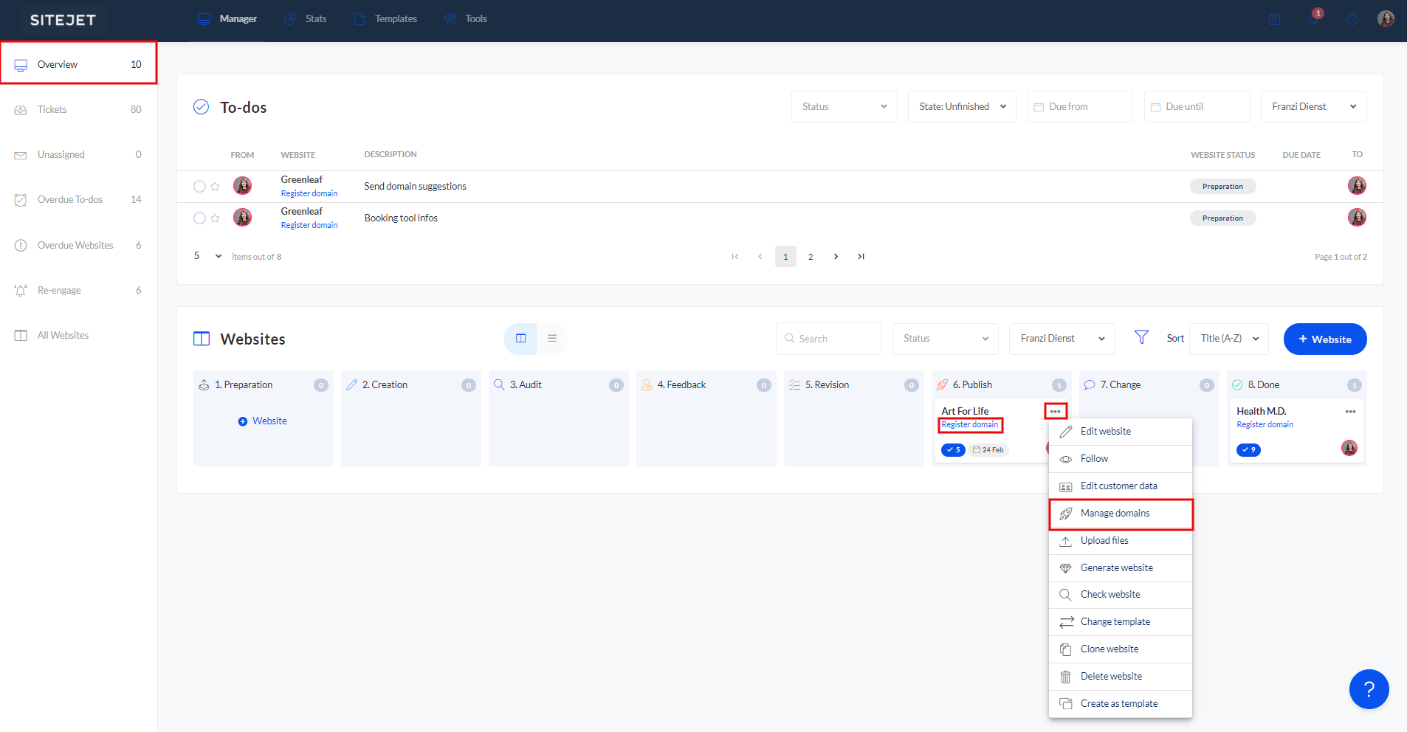This screenshot has height=732, width=1407.
Task: Open the Title (A-Z) sort dropdown
Action: coord(1228,339)
